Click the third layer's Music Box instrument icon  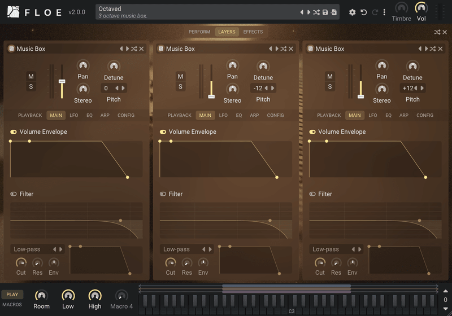(x=310, y=49)
